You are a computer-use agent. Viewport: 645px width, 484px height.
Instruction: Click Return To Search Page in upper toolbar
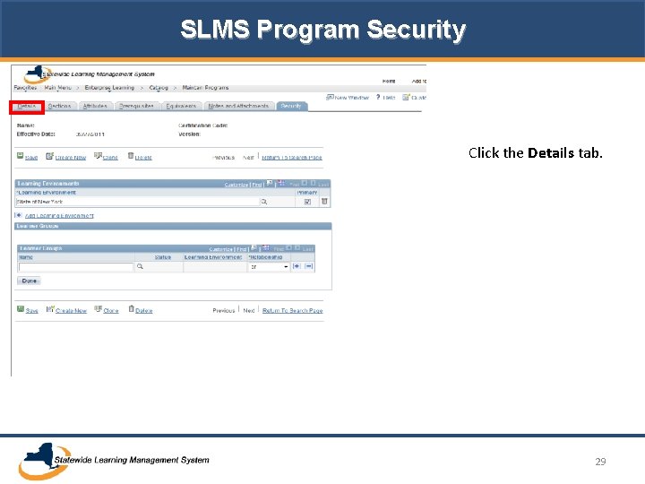292,158
